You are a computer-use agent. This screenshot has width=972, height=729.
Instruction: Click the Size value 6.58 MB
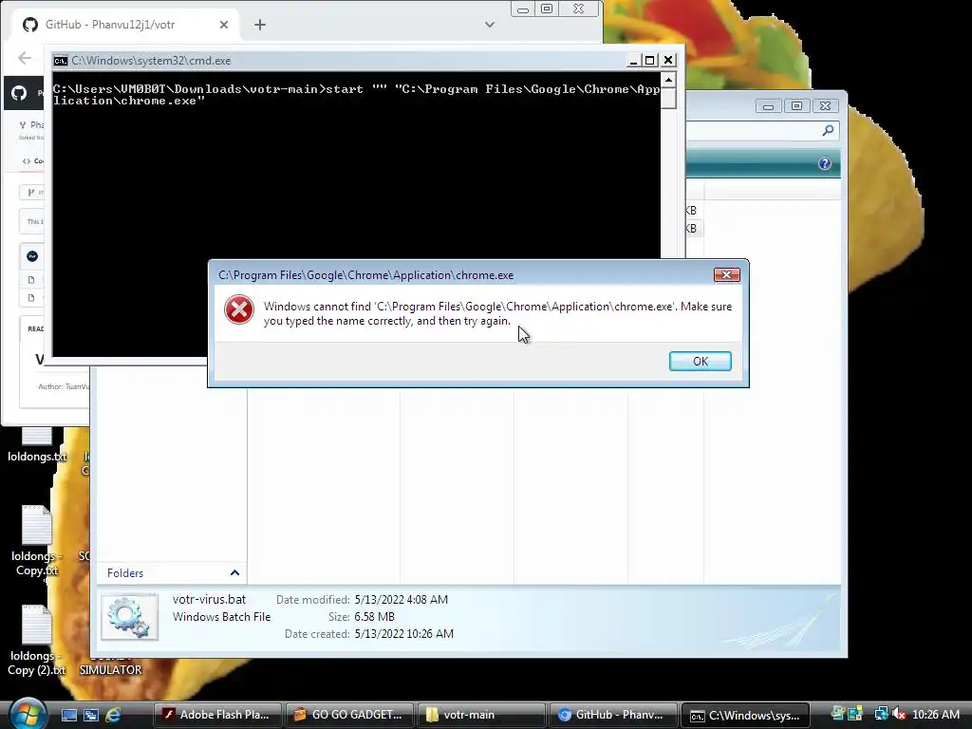374,617
